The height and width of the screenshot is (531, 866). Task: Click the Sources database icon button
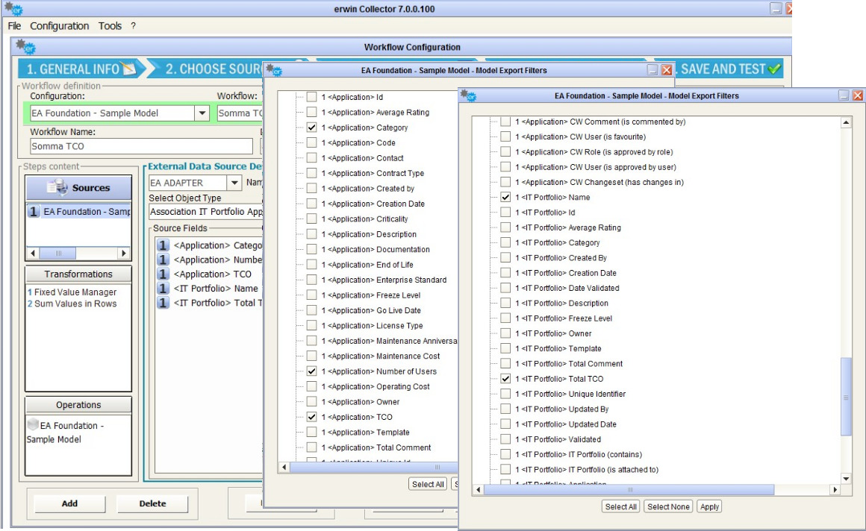(x=57, y=188)
